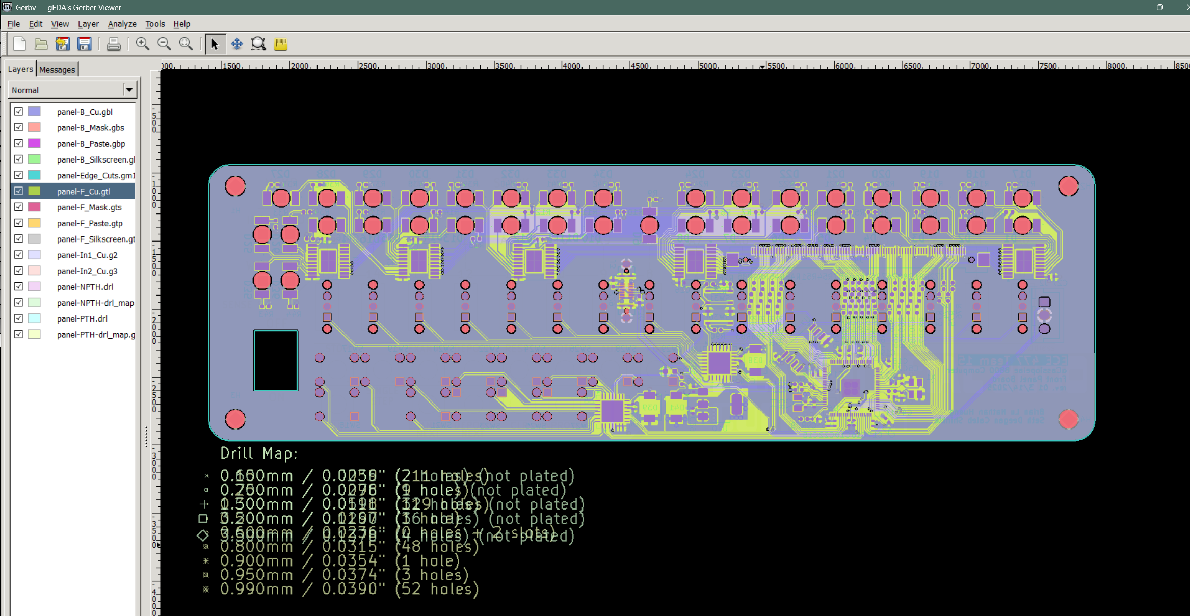Click the Revert (reload) layers icon
Image resolution: width=1190 pixels, height=616 pixels.
pyautogui.click(x=63, y=44)
